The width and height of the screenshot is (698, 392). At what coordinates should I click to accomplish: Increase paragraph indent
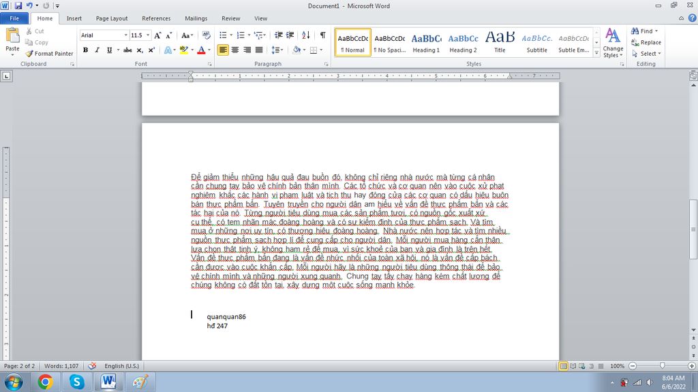(290, 35)
